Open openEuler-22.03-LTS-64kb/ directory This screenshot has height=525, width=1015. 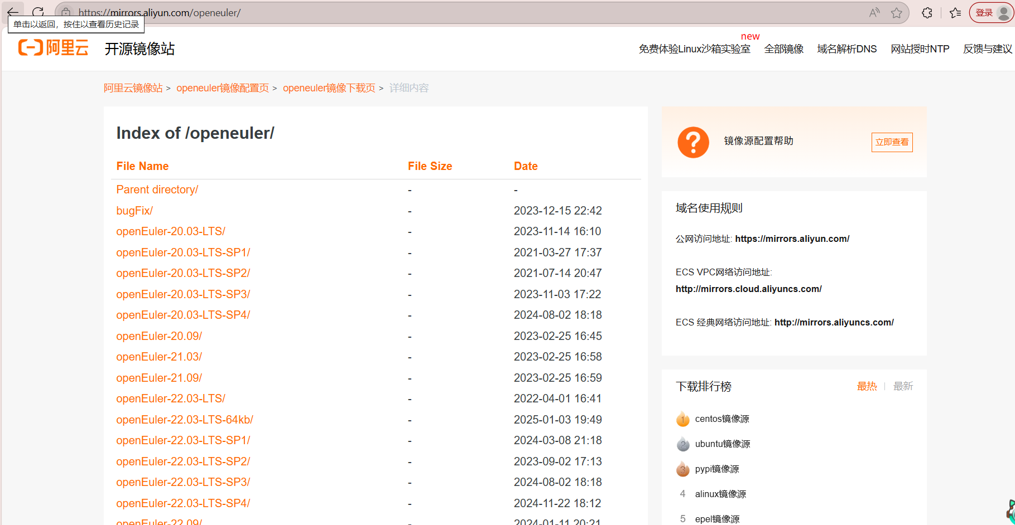click(x=185, y=420)
